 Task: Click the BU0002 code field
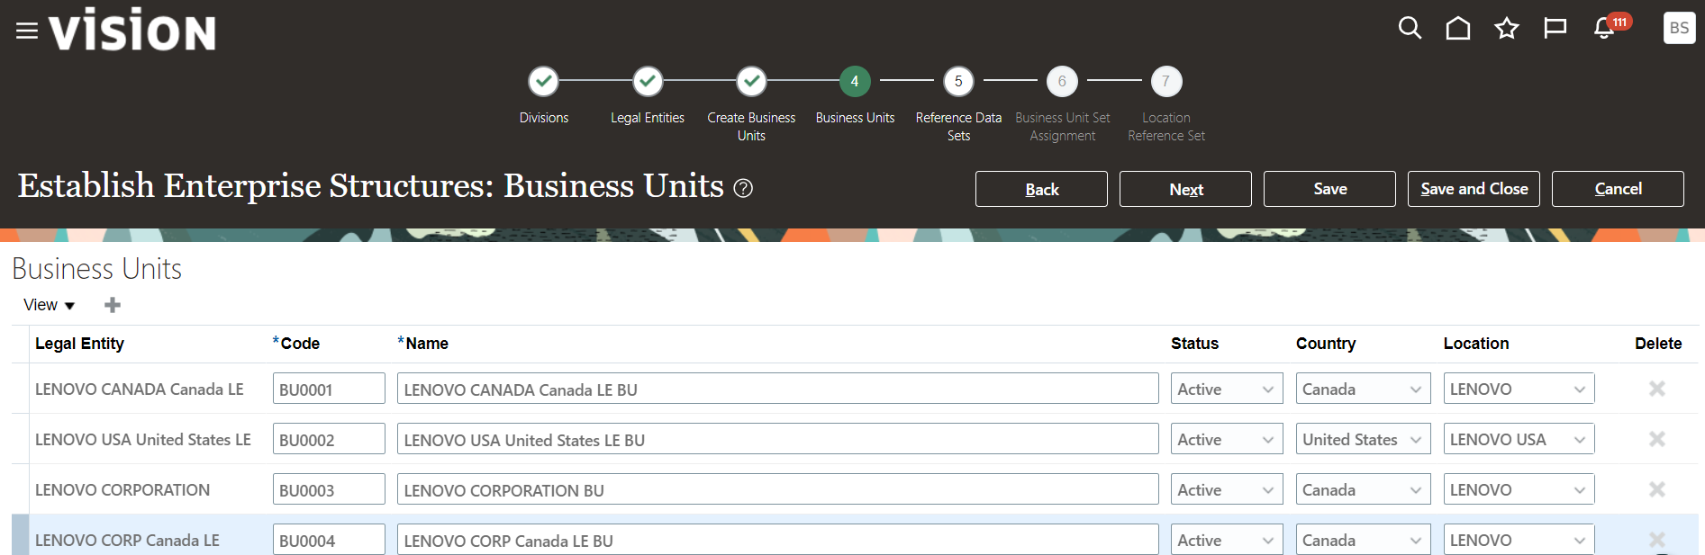[329, 439]
